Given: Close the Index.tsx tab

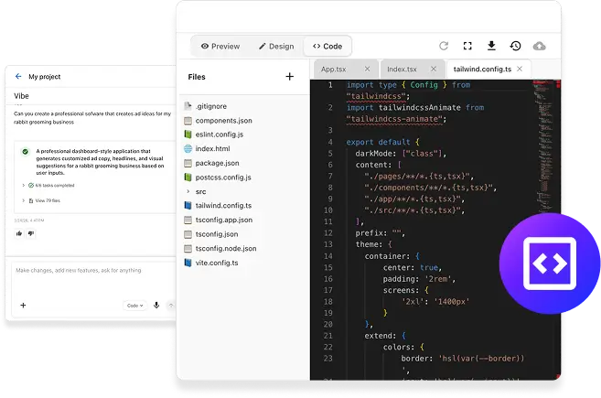Looking at the screenshot, I should [x=434, y=69].
